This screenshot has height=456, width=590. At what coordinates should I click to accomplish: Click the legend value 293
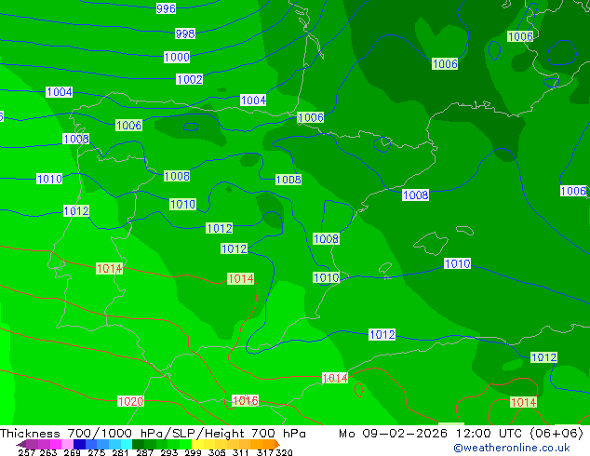click(169, 452)
